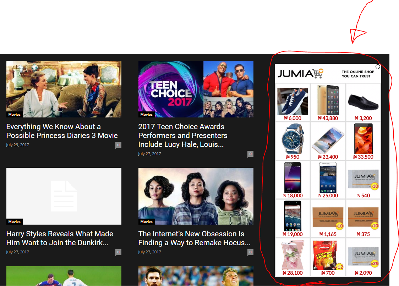Click the Movies tag on the Hidden Figures image

point(147,221)
